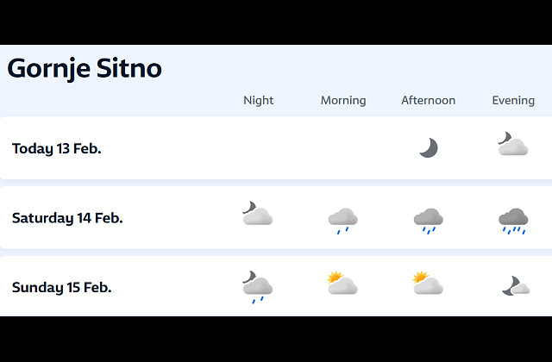Click Today evening cloudy moon icon

click(x=512, y=145)
